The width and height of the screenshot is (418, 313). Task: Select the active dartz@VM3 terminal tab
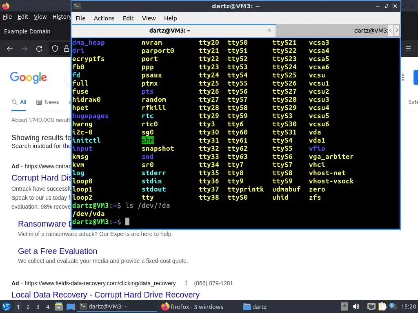pos(174,31)
